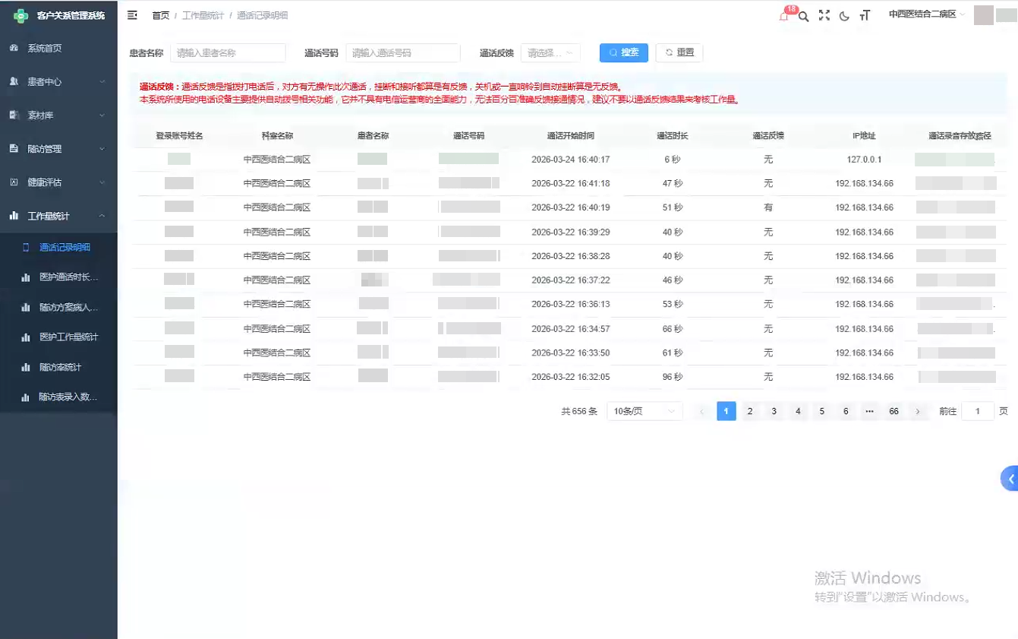The height and width of the screenshot is (639, 1018).
Task: Switch to dark mode moon icon
Action: click(844, 16)
